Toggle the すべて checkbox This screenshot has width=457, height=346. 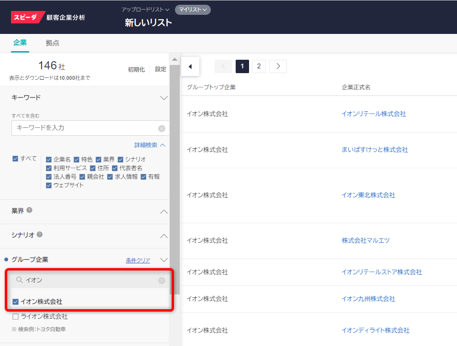(x=16, y=159)
